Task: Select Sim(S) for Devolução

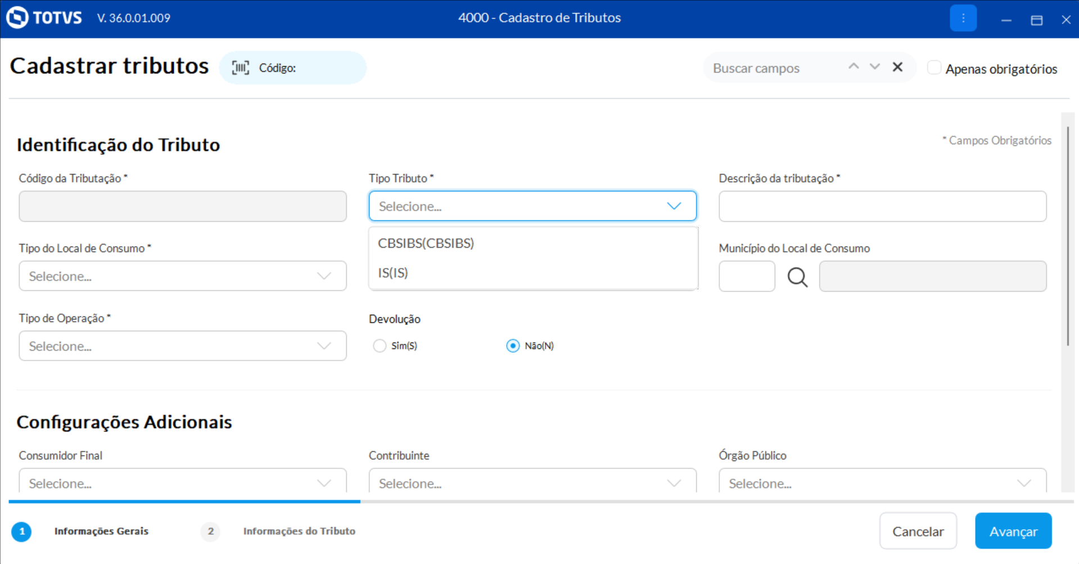Action: (380, 345)
